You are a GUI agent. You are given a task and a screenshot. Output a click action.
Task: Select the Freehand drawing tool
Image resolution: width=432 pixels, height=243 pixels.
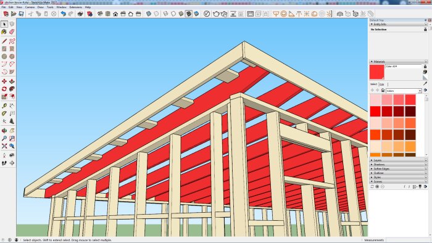pyautogui.click(x=12, y=41)
